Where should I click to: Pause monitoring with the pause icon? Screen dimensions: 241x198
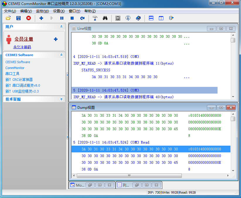(62, 18)
